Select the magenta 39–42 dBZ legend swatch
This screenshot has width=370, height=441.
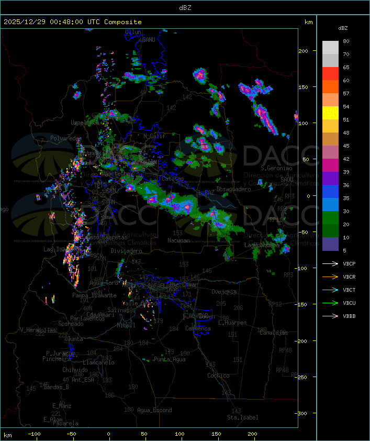(330, 166)
